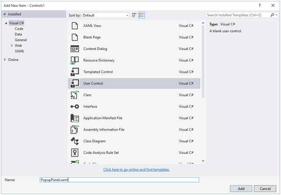This screenshot has width=281, height=195.
Task: Select the XAML category
Action: [x=19, y=51]
